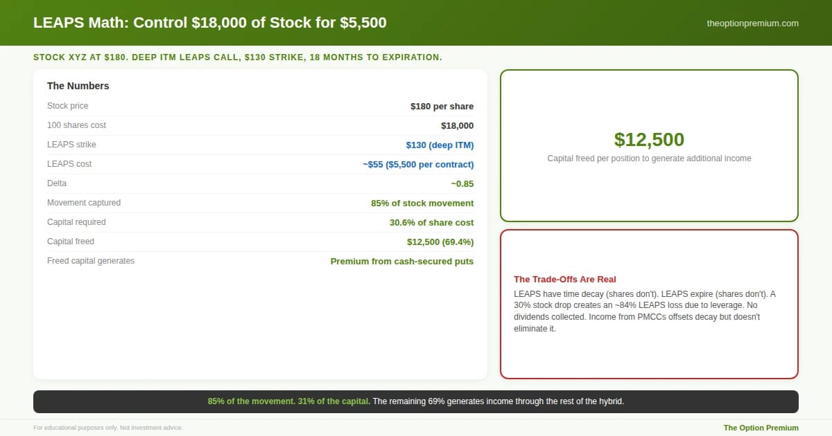Click the educational purposes disclaimer text

(x=108, y=428)
